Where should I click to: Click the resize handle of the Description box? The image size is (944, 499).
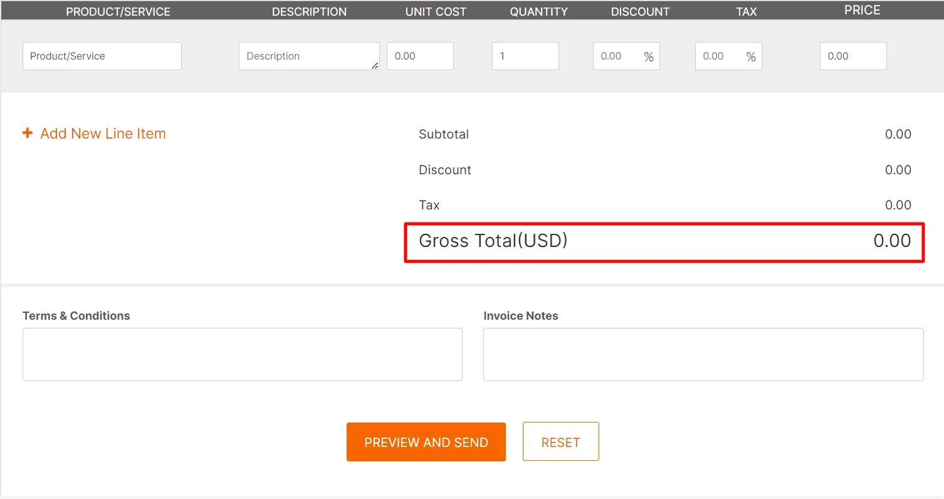(x=375, y=65)
